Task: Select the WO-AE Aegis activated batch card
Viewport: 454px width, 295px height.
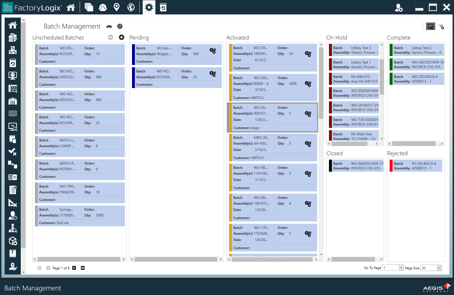Action: coord(272,117)
